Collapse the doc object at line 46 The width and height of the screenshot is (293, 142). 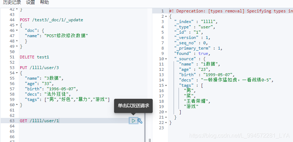[17, 30]
